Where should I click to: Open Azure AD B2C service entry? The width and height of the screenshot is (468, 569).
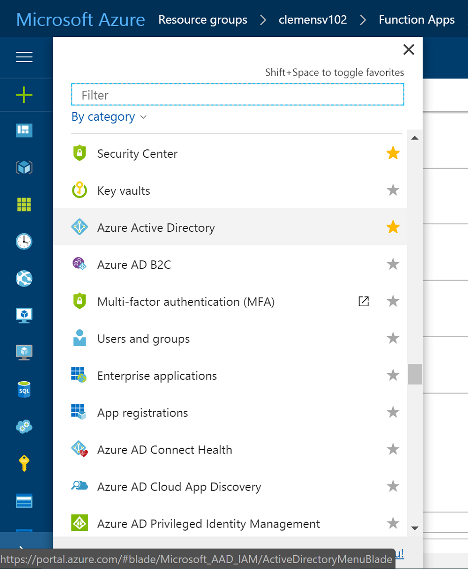coord(230,264)
